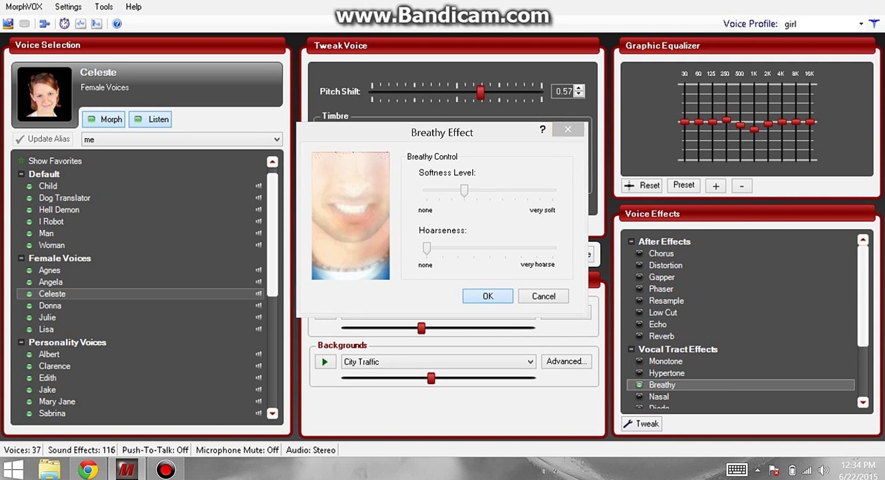Click the equalizer Preset button
Screen dimensions: 885x480
(684, 185)
